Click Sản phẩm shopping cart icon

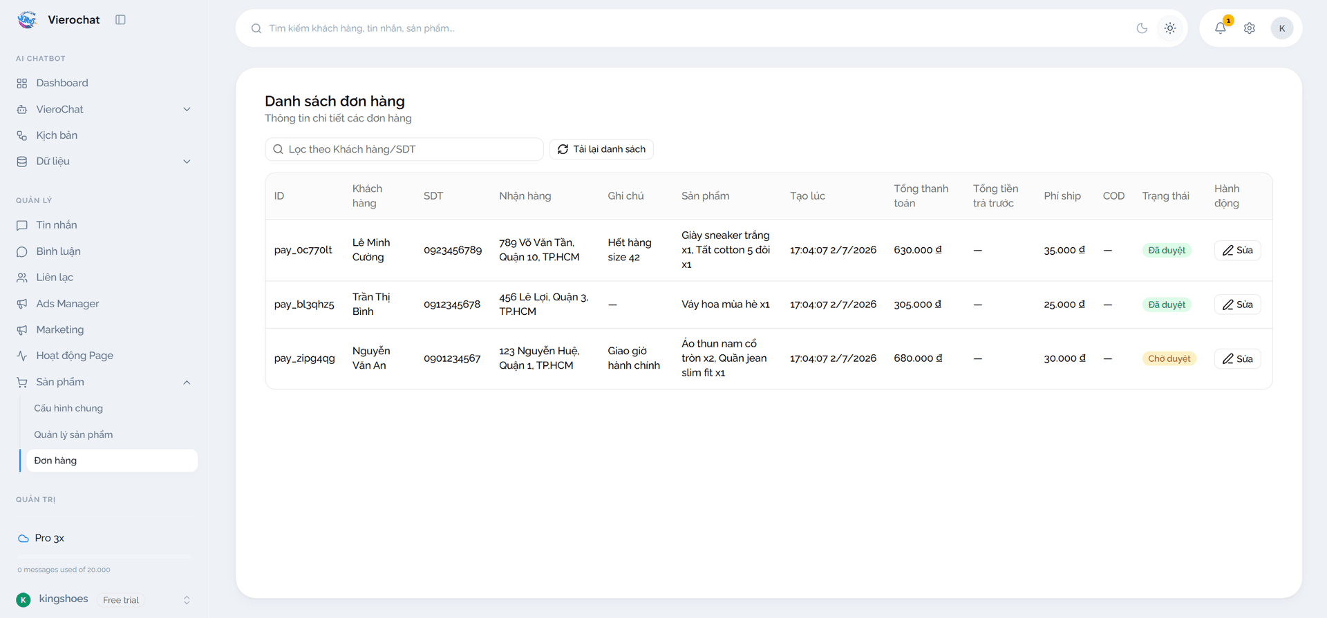click(x=22, y=382)
